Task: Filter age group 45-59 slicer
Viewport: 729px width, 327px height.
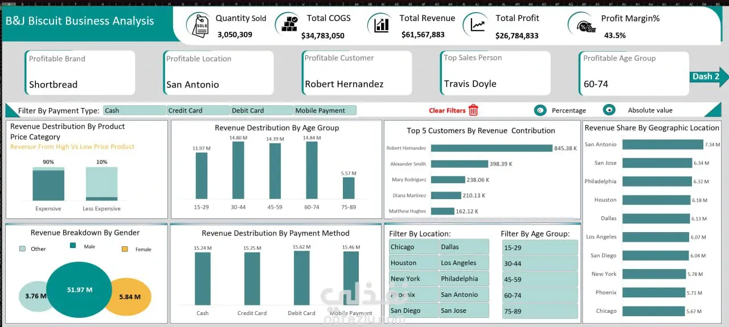Action: pyautogui.click(x=540, y=279)
